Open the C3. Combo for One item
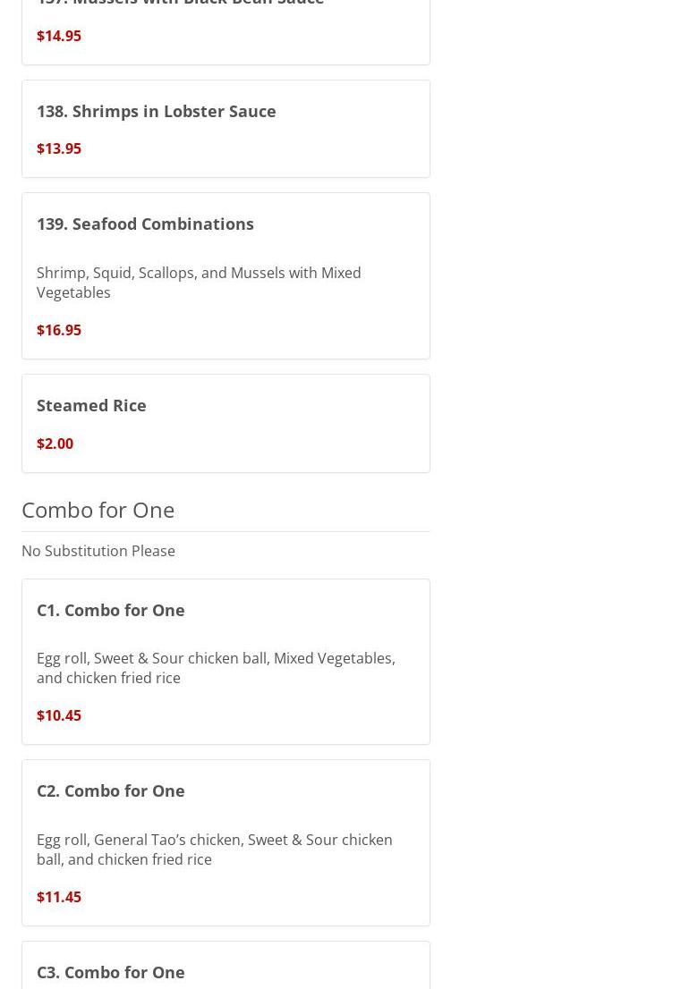Screen dimensions: 689x989 pos(111,972)
